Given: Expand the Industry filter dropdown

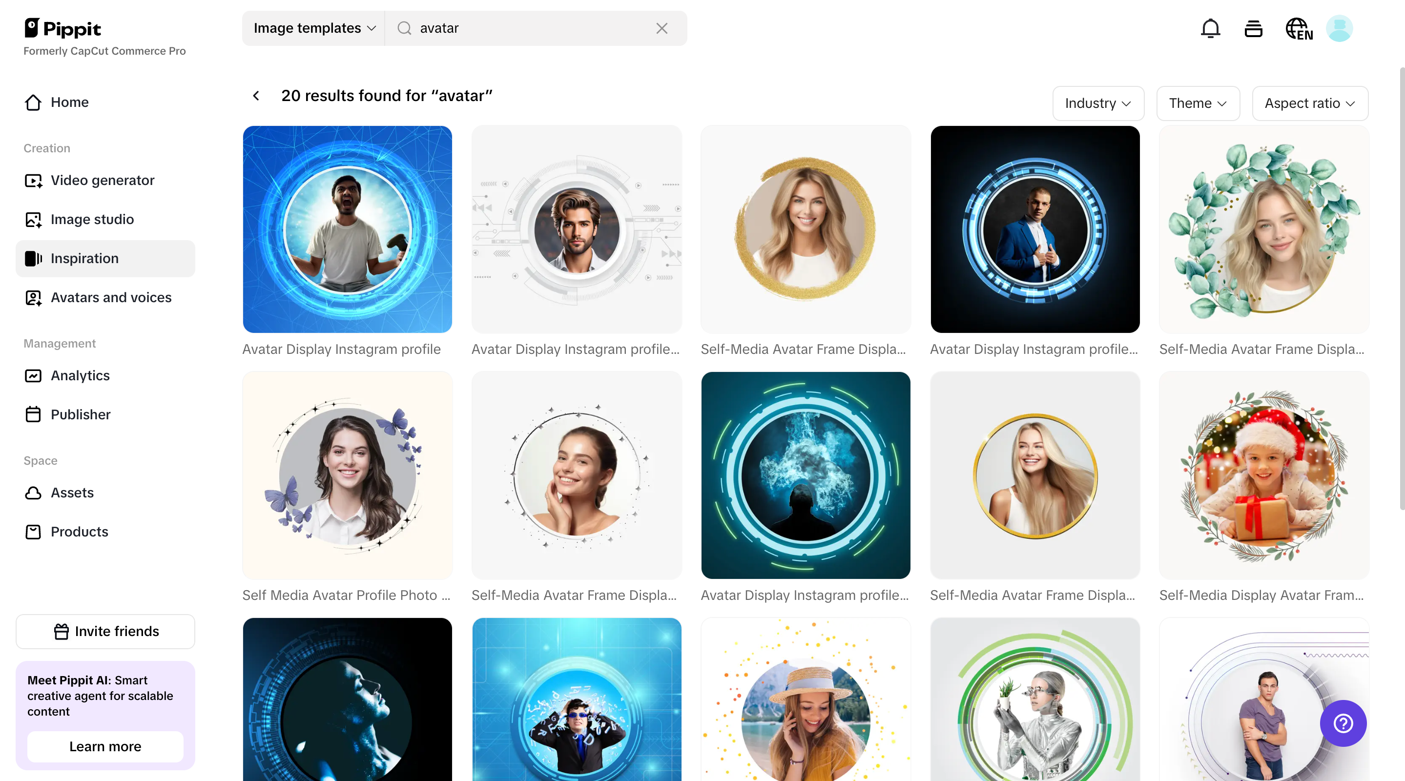Looking at the screenshot, I should tap(1098, 103).
